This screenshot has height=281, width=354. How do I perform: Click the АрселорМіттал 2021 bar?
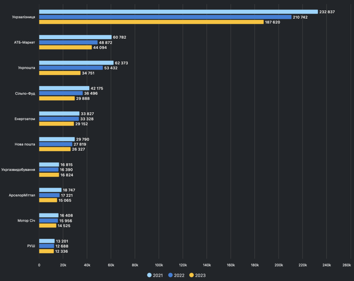50,190
